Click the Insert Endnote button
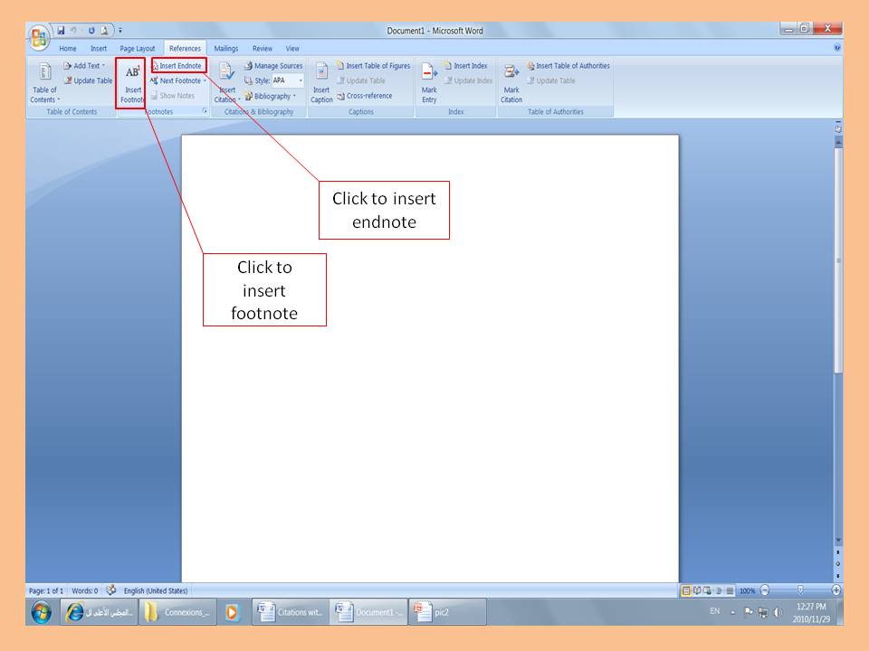 click(x=179, y=66)
